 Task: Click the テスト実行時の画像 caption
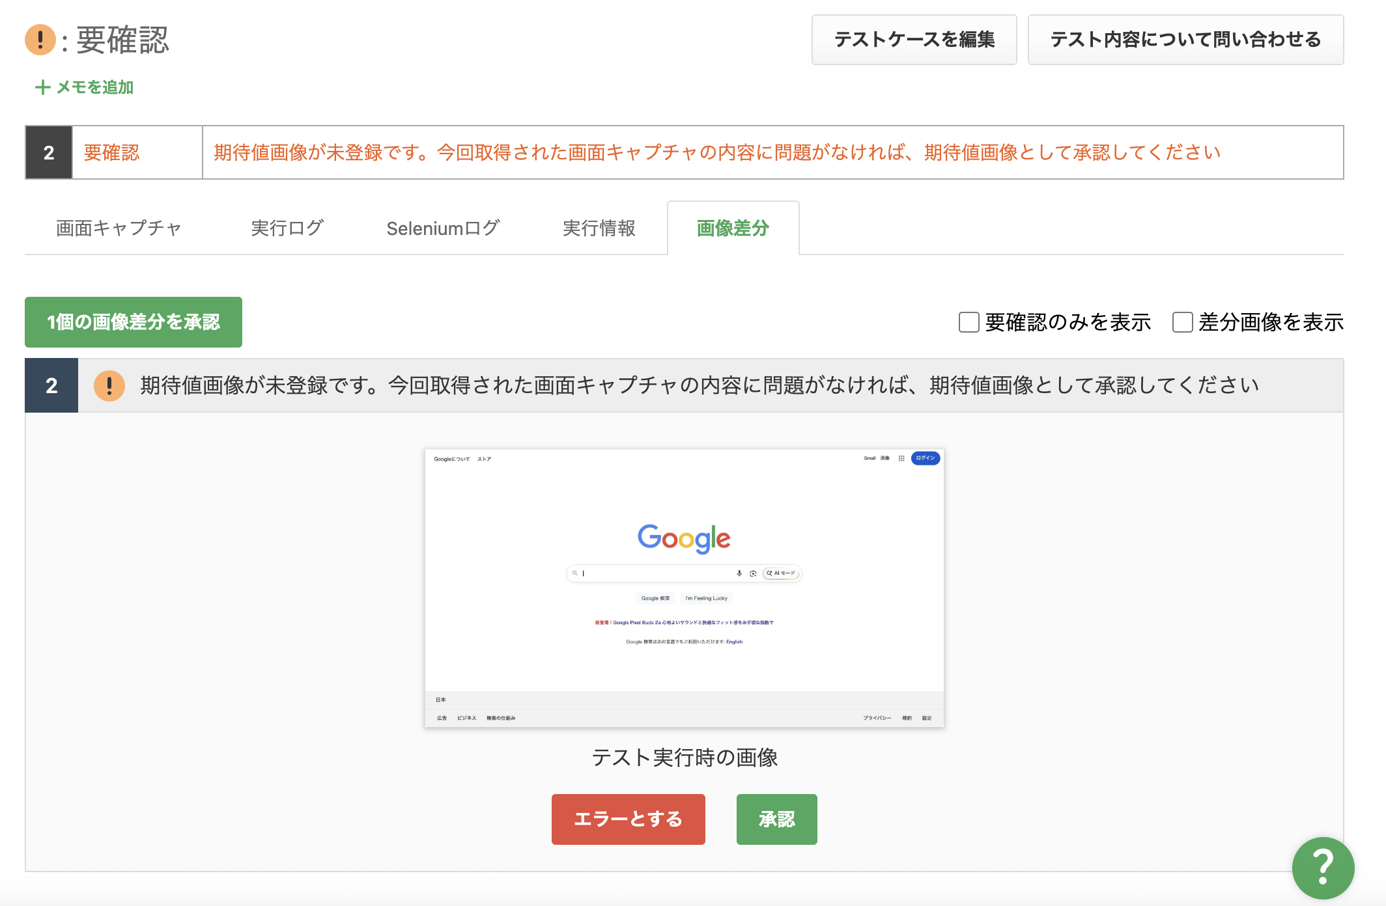coord(685,758)
